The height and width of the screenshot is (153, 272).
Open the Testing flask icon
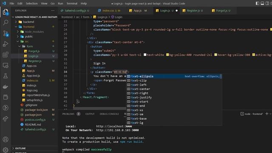pyautogui.click(x=6, y=76)
